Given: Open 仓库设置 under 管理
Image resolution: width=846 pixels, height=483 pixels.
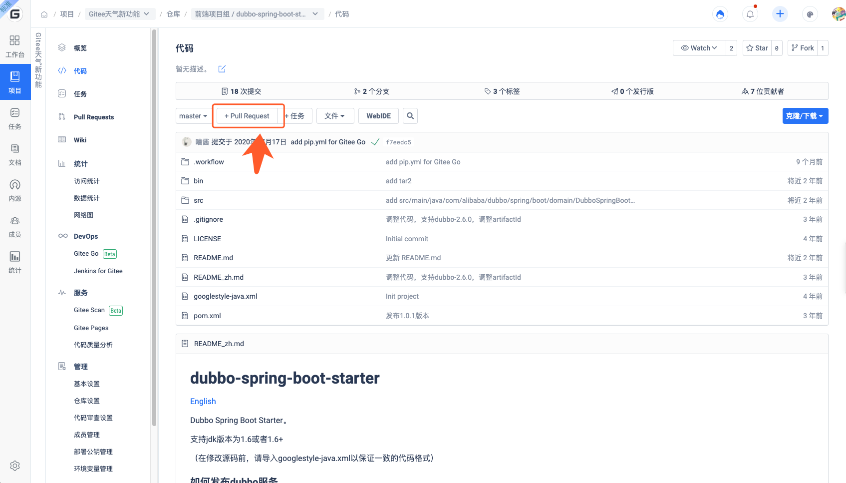Looking at the screenshot, I should [87, 401].
